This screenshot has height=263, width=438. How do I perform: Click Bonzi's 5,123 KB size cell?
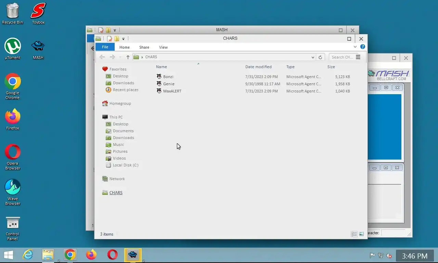(x=343, y=77)
